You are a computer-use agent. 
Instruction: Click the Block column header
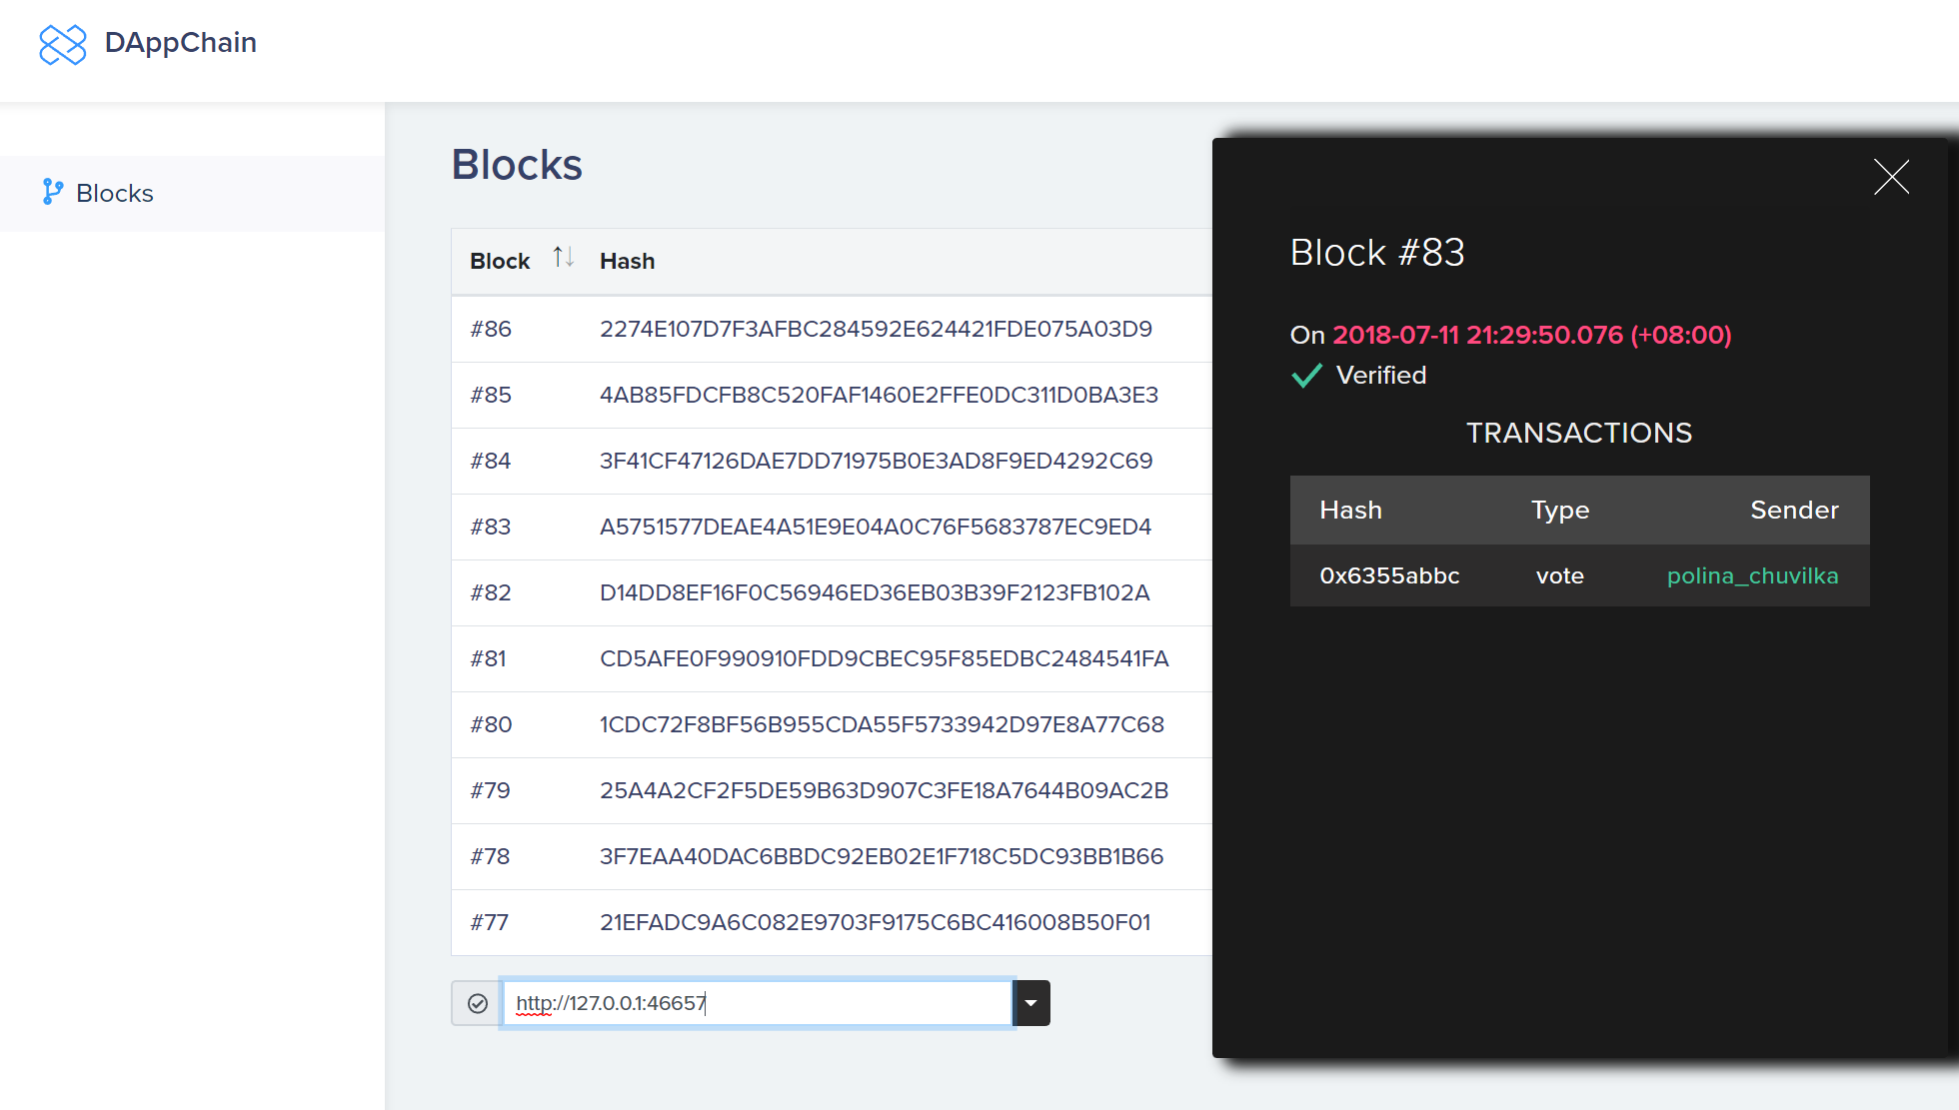click(x=500, y=261)
